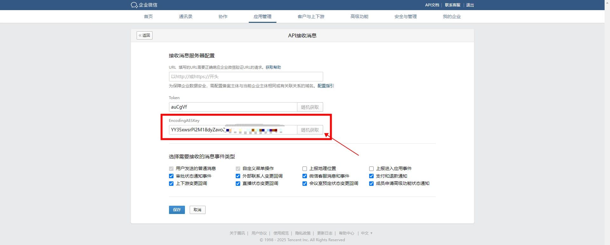Enable 上报地理位置 checkbox
610x245 pixels.
[305, 169]
